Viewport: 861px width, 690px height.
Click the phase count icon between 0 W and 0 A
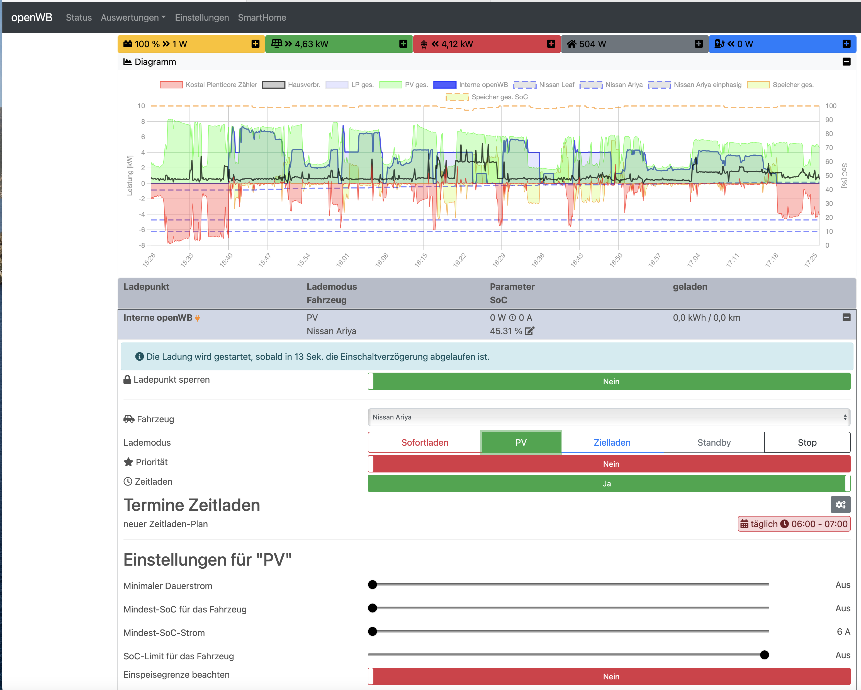click(x=512, y=318)
